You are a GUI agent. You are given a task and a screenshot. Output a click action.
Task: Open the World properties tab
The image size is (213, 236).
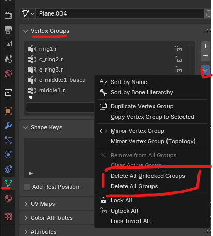pyautogui.click(x=8, y=74)
